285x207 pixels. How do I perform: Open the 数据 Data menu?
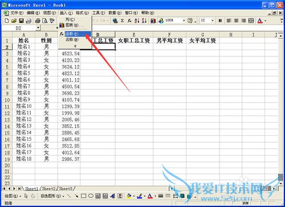coord(115,13)
